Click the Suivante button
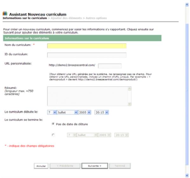The image size is (190, 178). click(95, 166)
